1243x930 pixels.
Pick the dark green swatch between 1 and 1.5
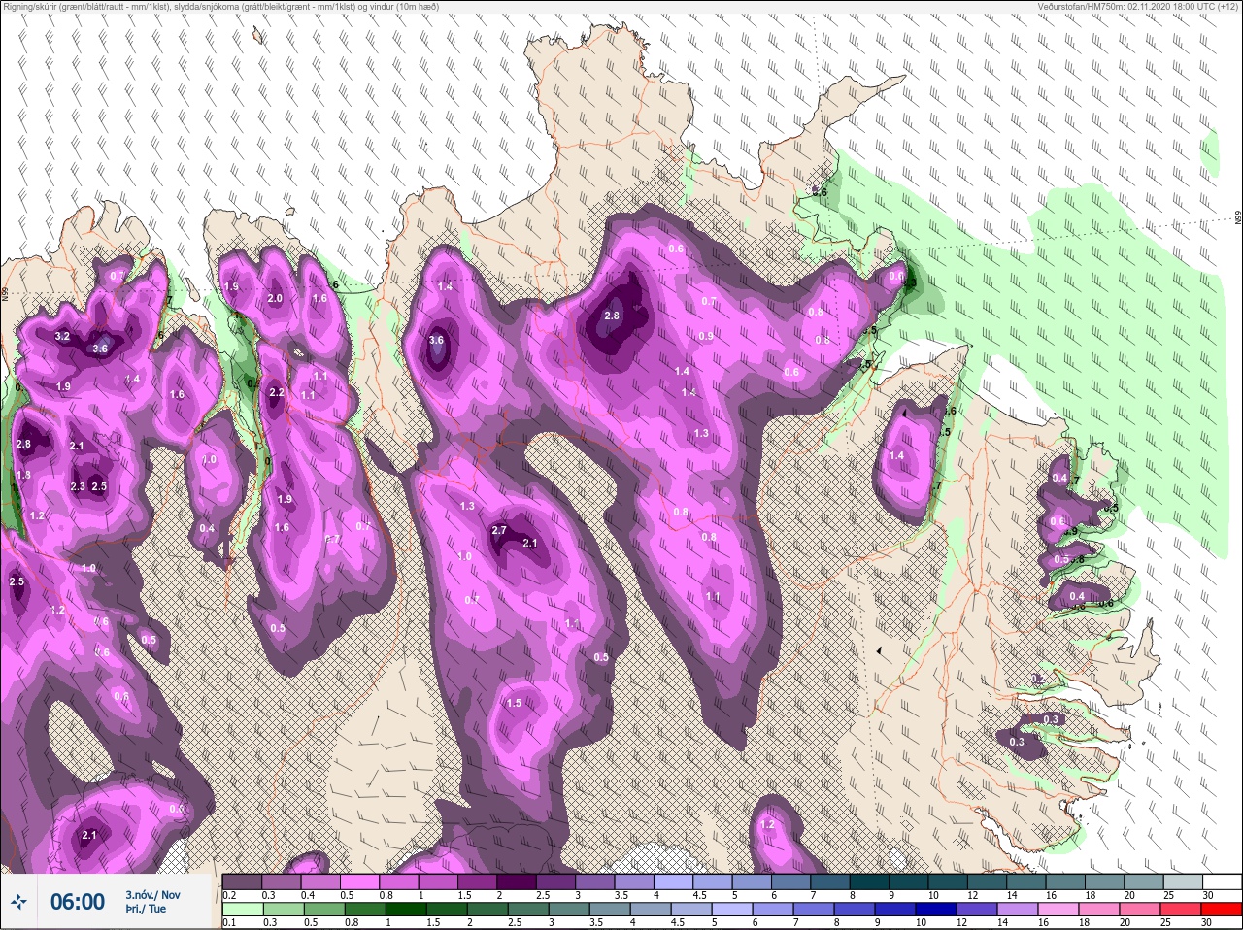click(406, 910)
